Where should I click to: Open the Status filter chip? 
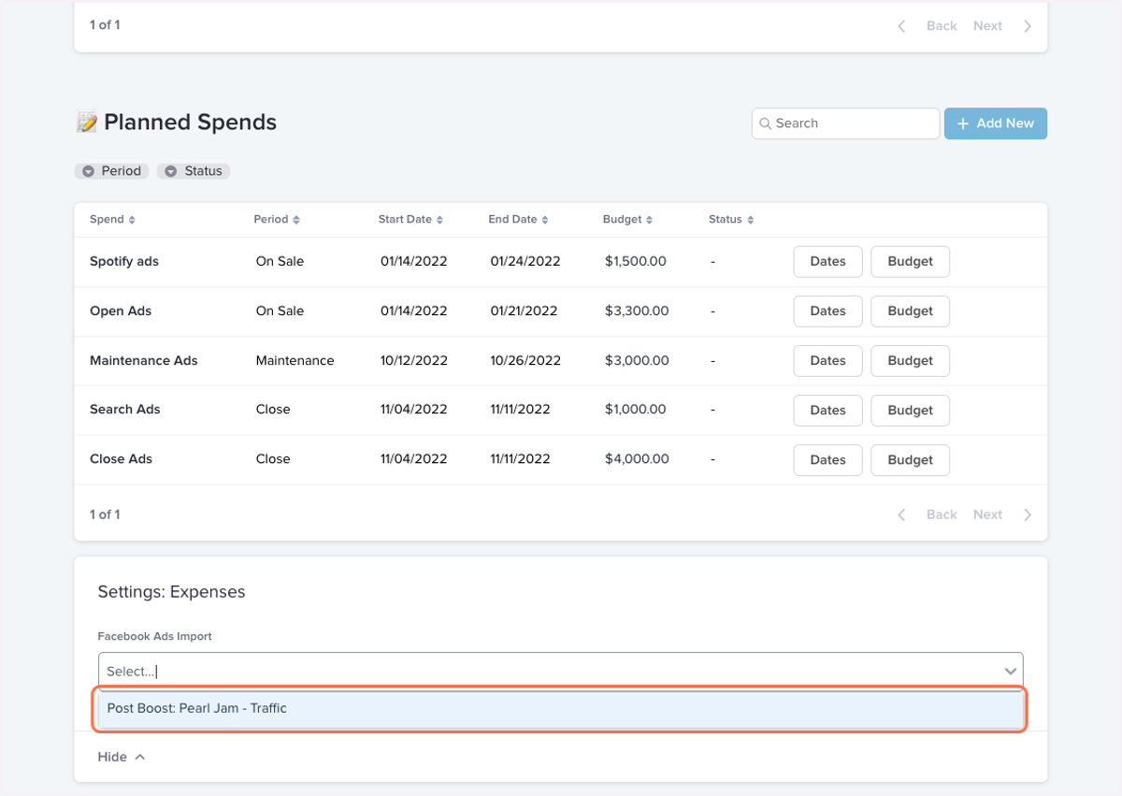pyautogui.click(x=194, y=171)
